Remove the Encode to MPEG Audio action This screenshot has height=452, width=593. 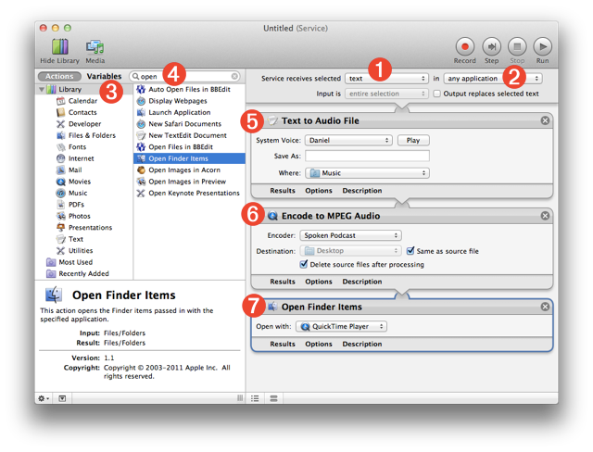point(545,216)
